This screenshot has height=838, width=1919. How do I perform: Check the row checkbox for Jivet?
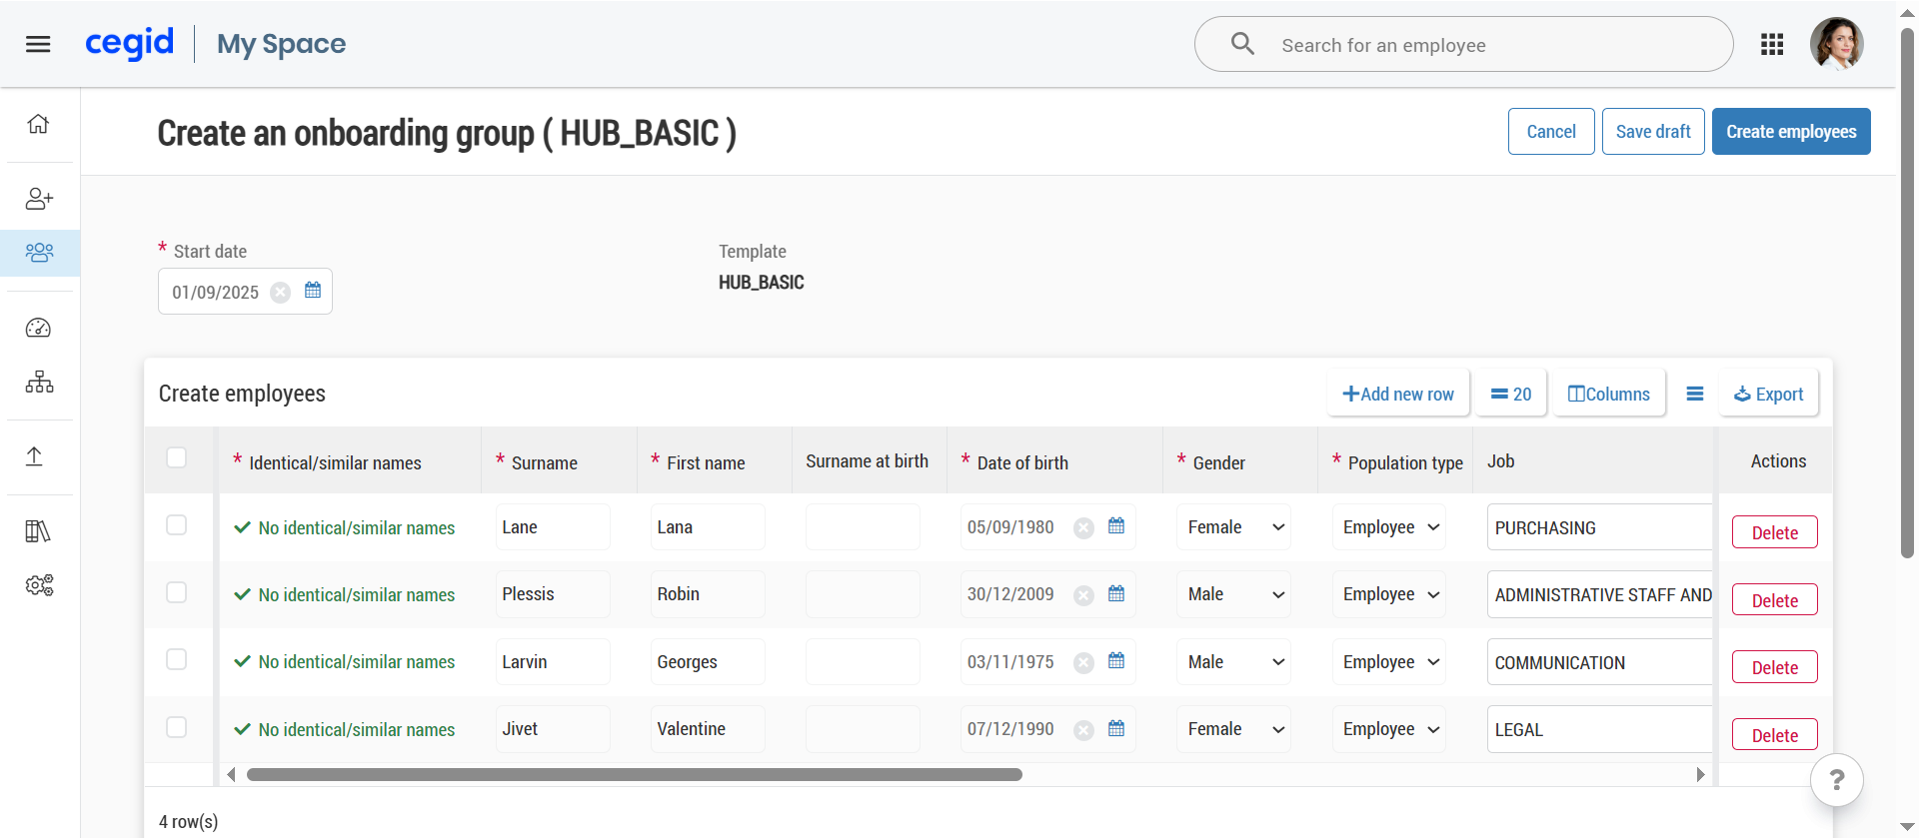point(177,727)
